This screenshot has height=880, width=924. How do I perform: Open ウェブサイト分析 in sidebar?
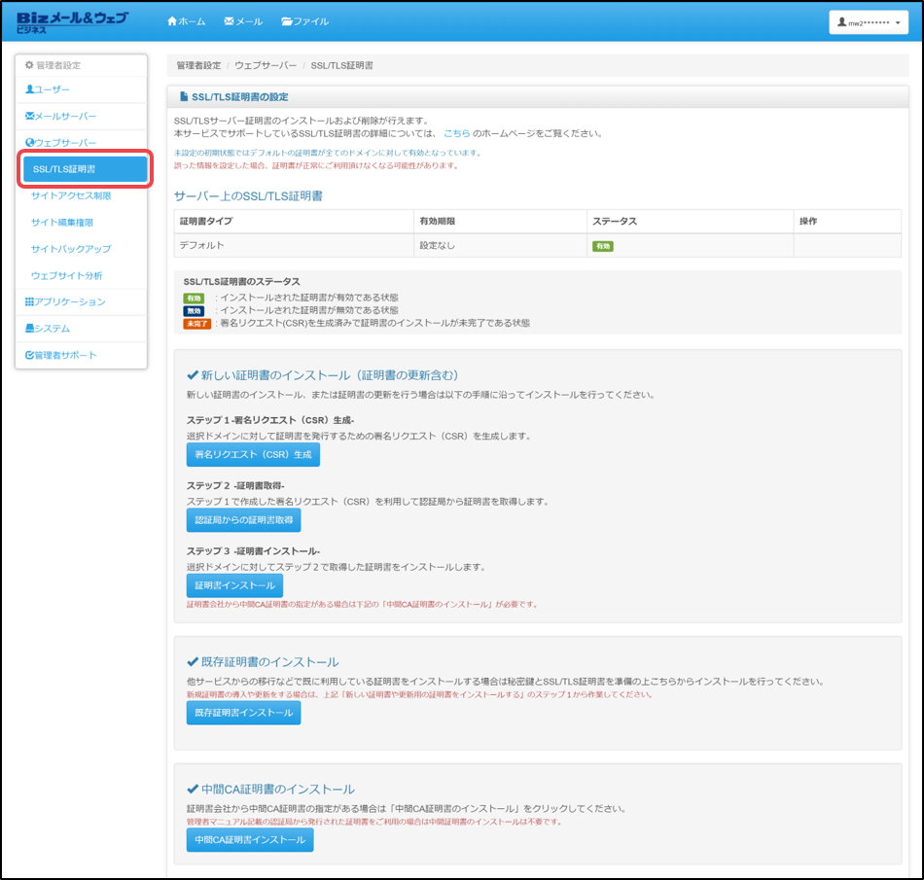point(67,275)
